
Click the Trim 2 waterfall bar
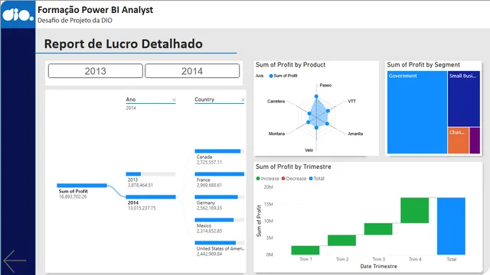click(x=342, y=241)
